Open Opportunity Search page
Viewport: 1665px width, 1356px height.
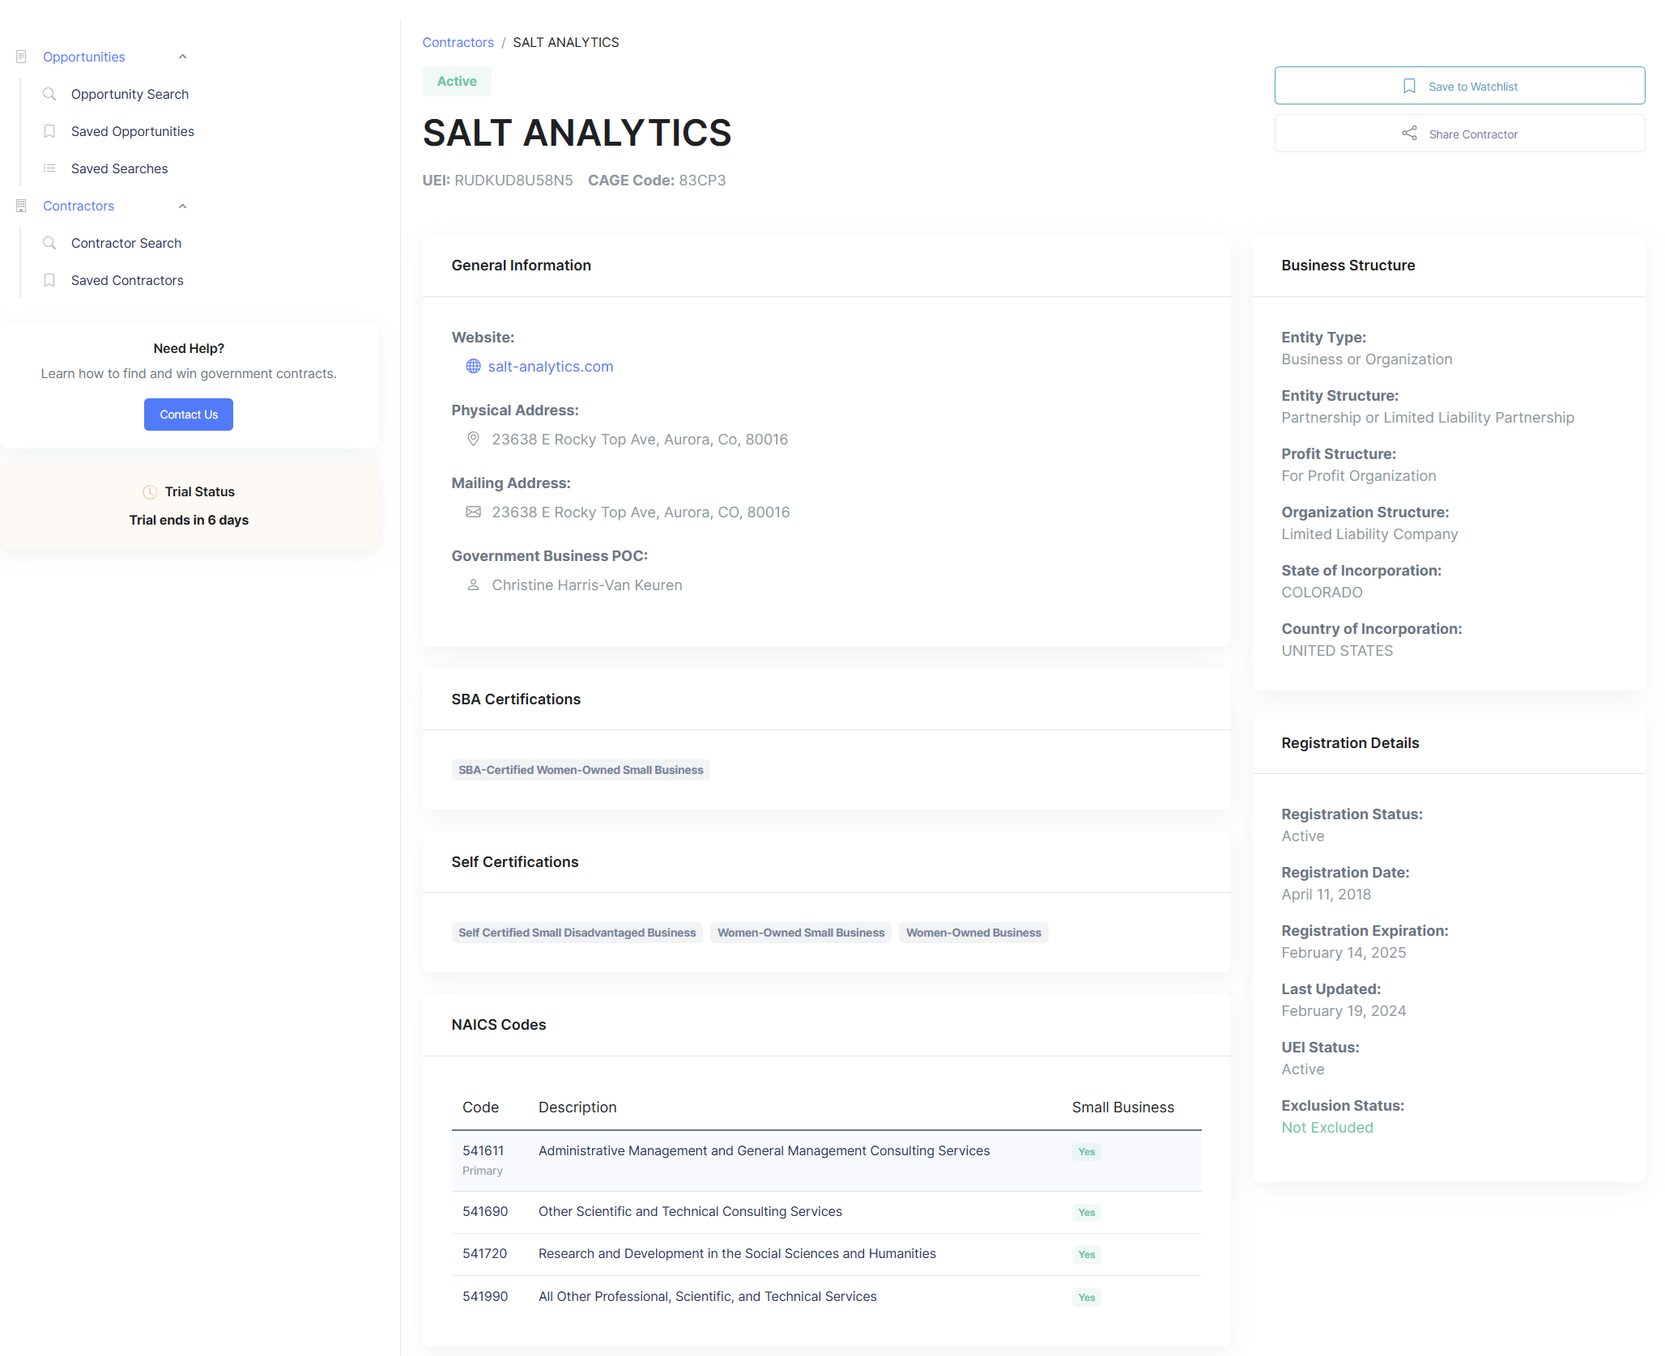coord(130,94)
